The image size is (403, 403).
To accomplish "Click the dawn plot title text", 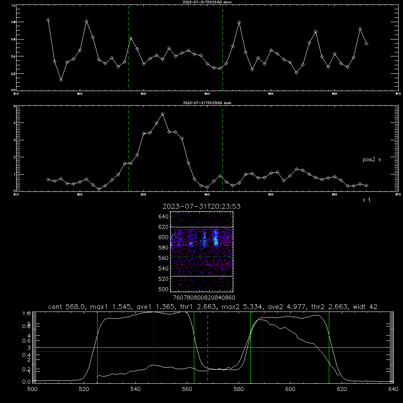I will pyautogui.click(x=207, y=2).
